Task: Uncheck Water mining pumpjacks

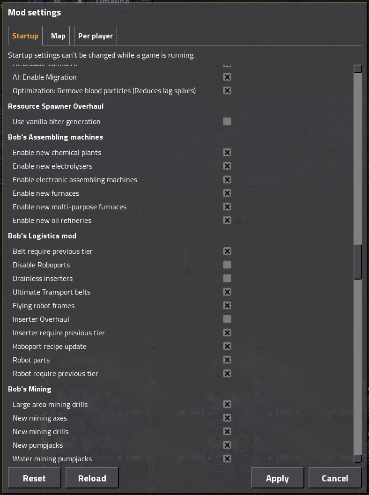Action: coord(227,458)
